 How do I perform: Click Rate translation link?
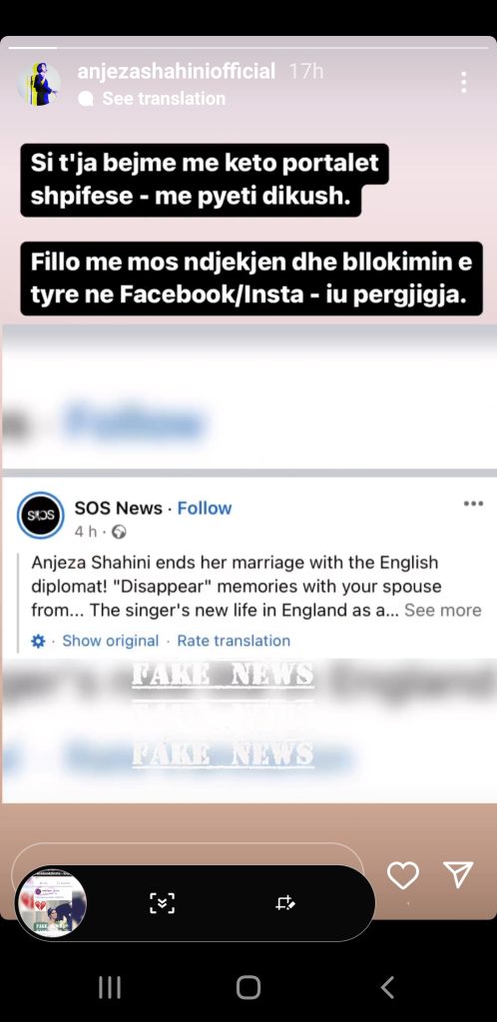click(x=234, y=641)
